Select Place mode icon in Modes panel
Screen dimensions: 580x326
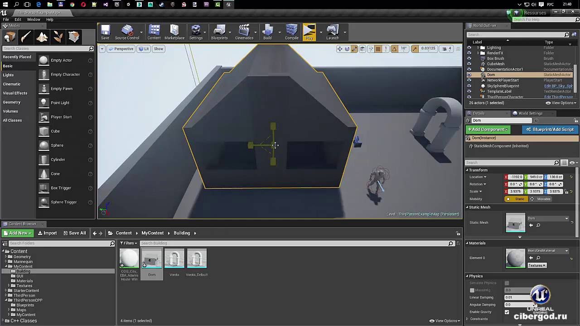coord(10,37)
